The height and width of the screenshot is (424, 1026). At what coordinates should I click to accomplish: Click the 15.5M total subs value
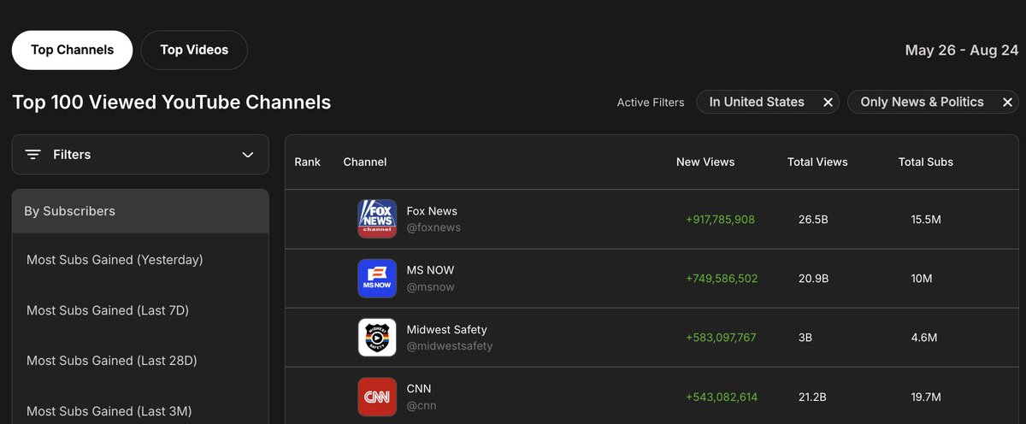point(926,220)
